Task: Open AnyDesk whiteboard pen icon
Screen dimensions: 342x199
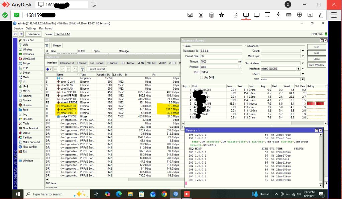Action: (x=321, y=15)
